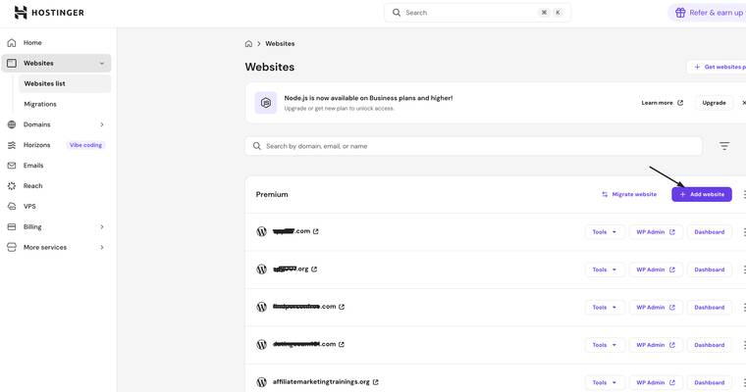Open the Emails sidebar section
This screenshot has height=392, width=746.
coord(33,166)
